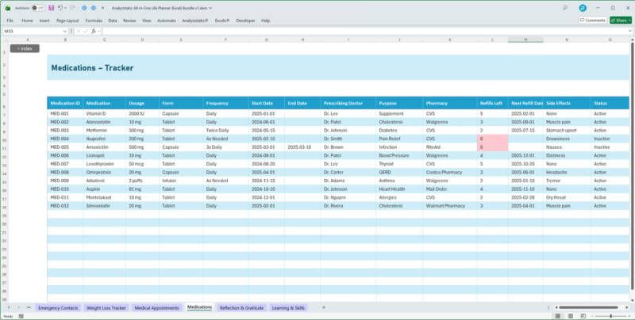The height and width of the screenshot is (320, 635).
Task: Click the Insert Function fx icon
Action: 93,31
